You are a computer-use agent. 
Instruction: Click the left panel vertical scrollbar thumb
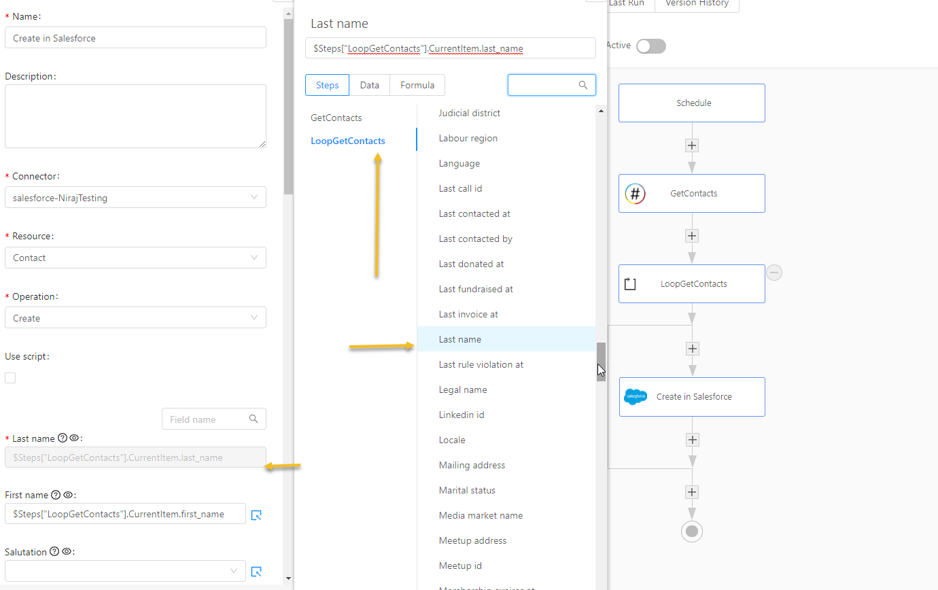(x=289, y=107)
